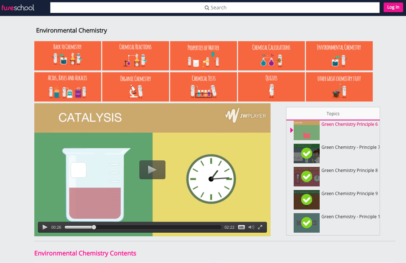Toggle HD quality in the video player
406x263 pixels.
pyautogui.click(x=241, y=227)
